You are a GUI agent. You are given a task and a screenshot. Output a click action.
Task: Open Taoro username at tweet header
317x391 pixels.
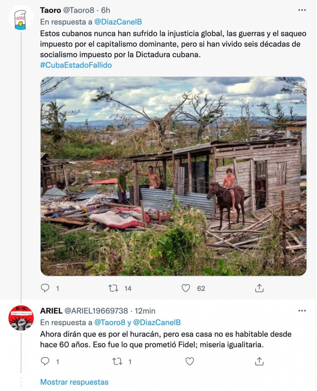click(50, 10)
